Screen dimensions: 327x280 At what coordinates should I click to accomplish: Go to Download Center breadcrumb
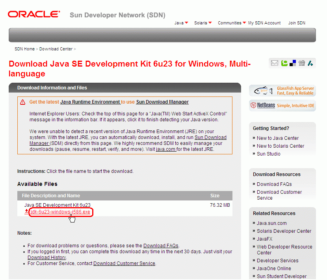pyautogui.click(x=56, y=49)
